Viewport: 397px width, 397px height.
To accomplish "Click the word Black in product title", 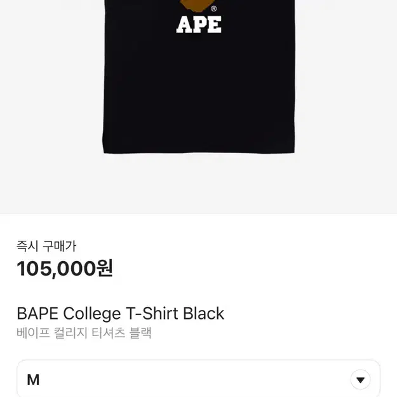I will click(x=203, y=313).
